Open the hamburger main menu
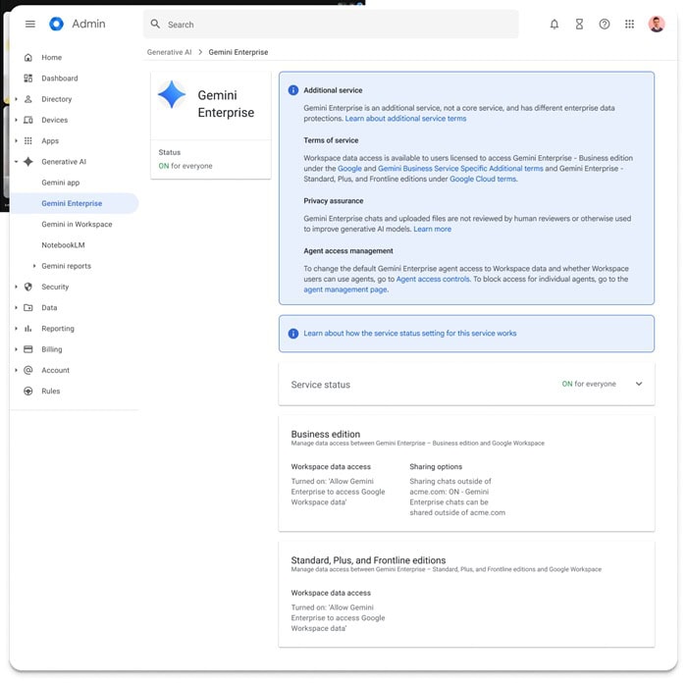Screen dimensions: 687x684 pos(29,25)
